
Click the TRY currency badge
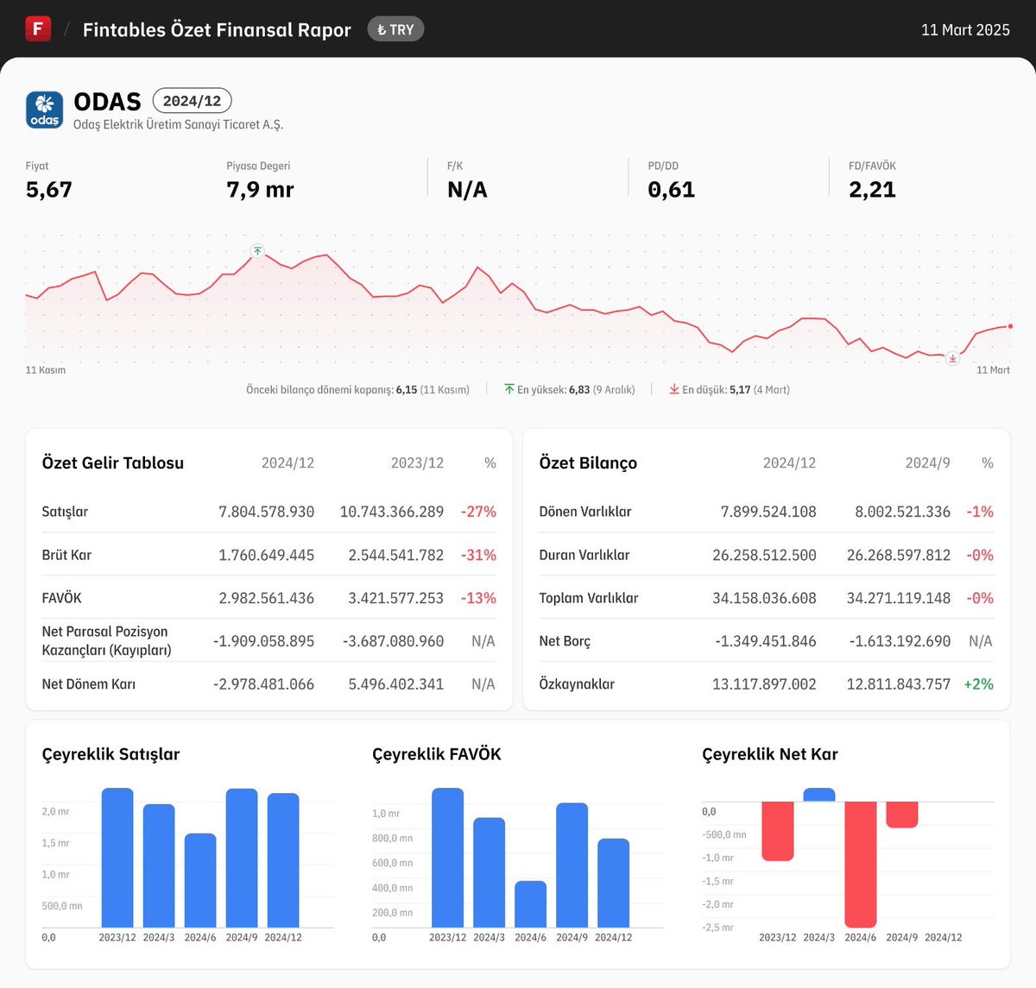395,29
